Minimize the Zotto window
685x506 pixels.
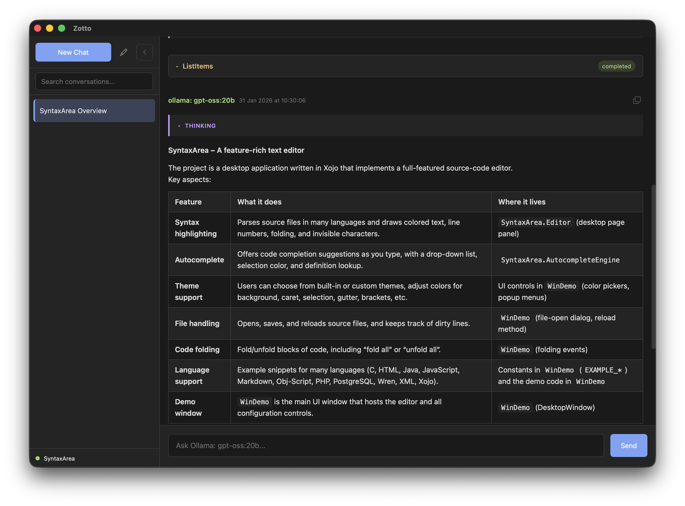coord(50,28)
